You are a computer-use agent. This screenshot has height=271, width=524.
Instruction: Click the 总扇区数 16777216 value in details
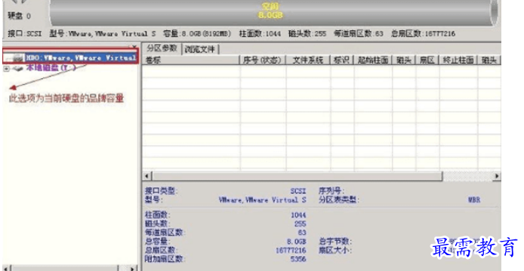291,250
